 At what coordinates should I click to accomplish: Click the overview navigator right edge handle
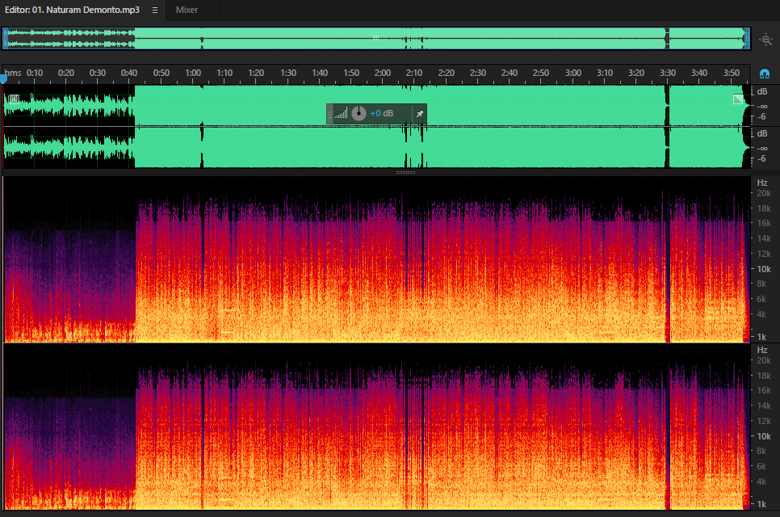point(747,38)
